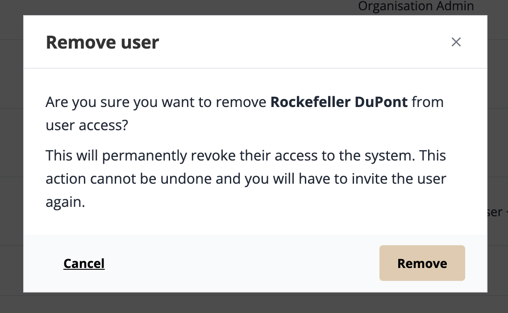Confirm removal with the Remove button
Screen dimensions: 508x313
[x=422, y=263]
